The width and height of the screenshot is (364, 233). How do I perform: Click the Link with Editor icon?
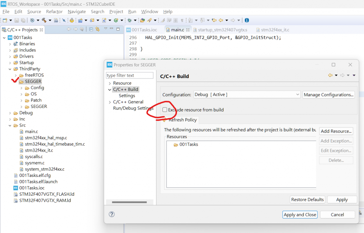(97, 29)
